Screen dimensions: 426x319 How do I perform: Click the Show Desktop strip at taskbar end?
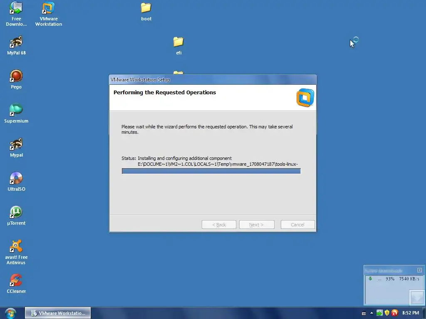[424, 313]
